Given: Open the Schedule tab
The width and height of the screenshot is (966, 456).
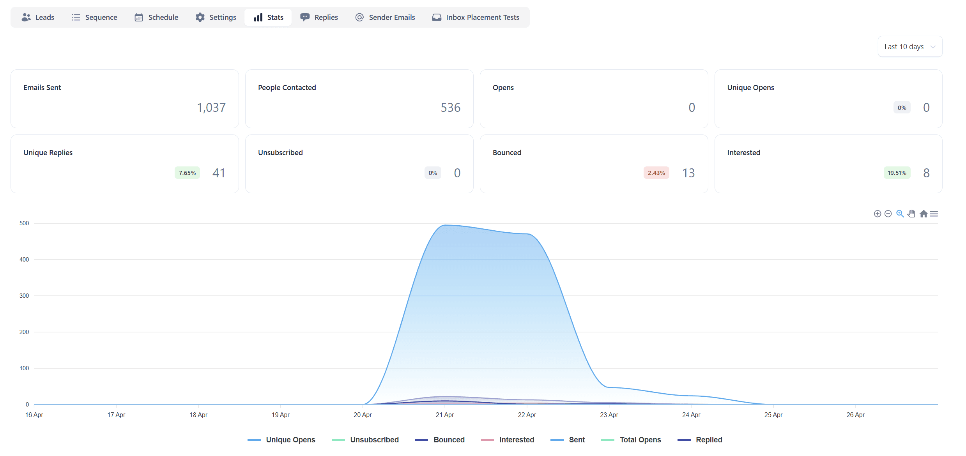Looking at the screenshot, I should [x=156, y=17].
